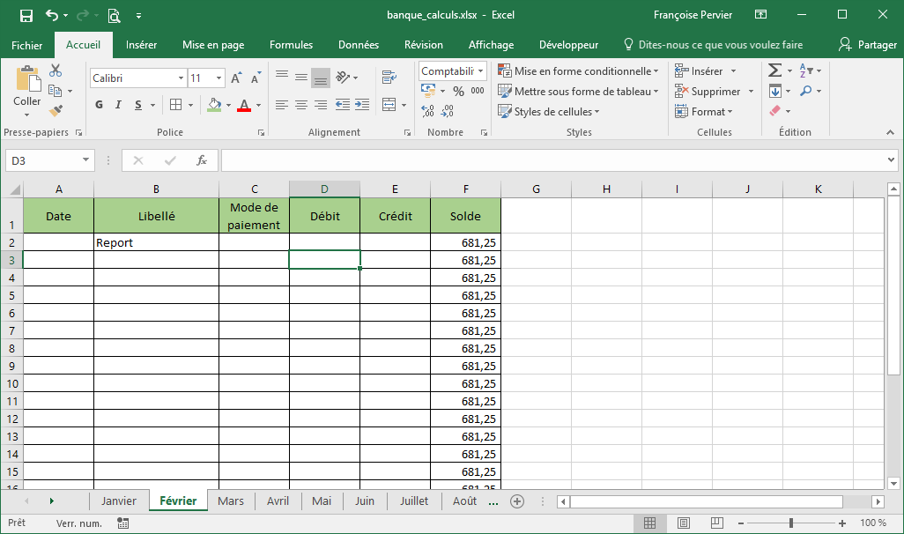The width and height of the screenshot is (904, 534).
Task: Click the insert function fx icon
Action: (202, 160)
